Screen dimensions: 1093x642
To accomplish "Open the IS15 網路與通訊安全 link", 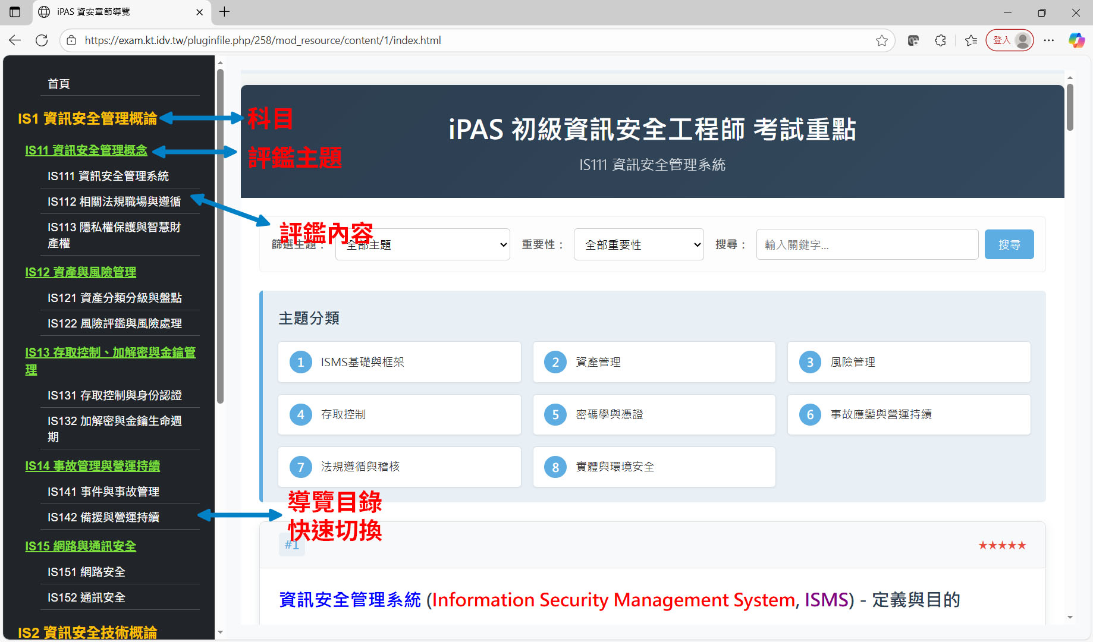I will pos(80,546).
